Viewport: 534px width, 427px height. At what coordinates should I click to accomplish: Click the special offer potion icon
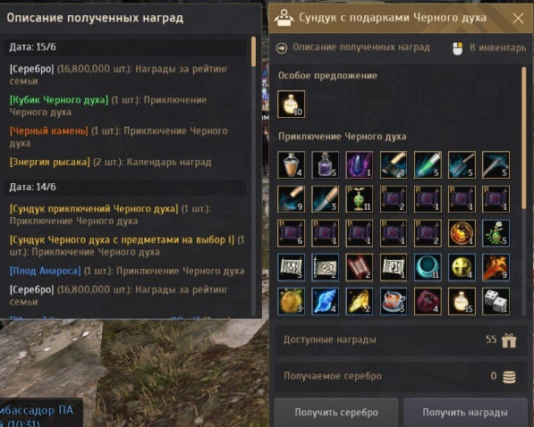(x=292, y=105)
